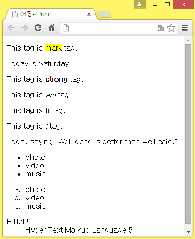Maximize the browser window
Image resolution: width=195 pixels, height=239 pixels.
click(x=167, y=4)
